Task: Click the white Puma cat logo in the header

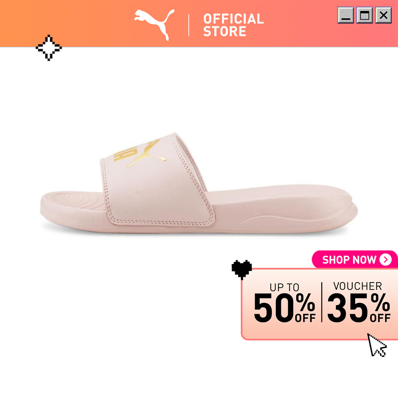Action: click(x=154, y=25)
